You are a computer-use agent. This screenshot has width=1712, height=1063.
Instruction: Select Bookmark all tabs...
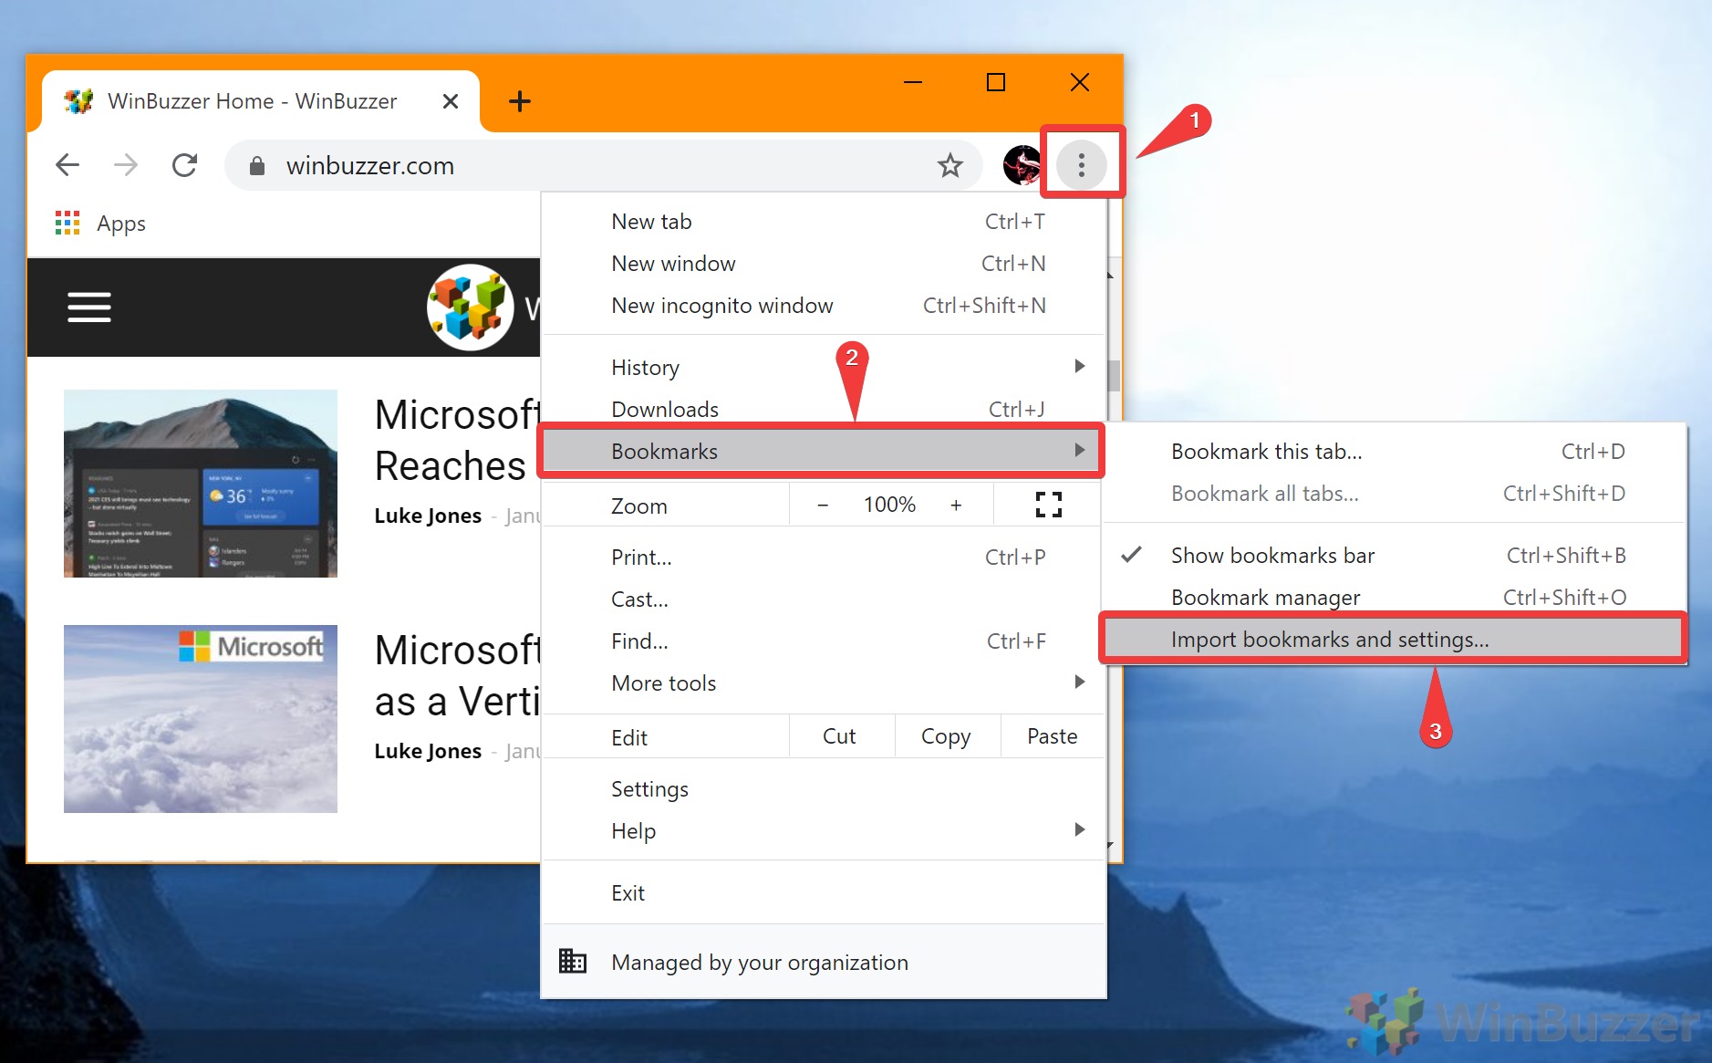click(1394, 494)
